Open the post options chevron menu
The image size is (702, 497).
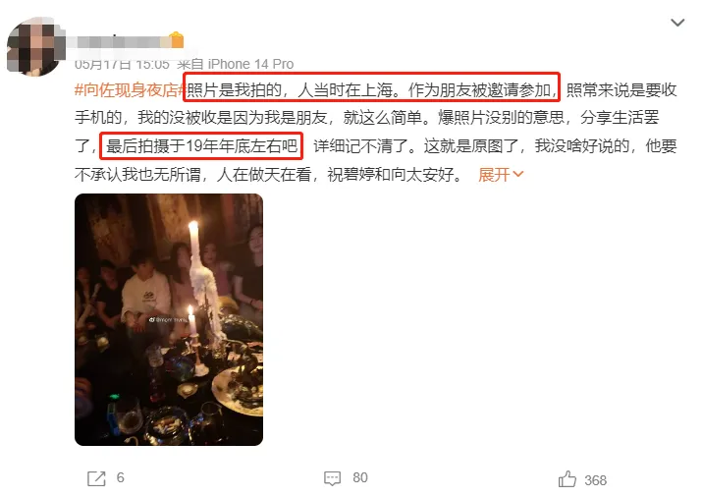pos(677,22)
